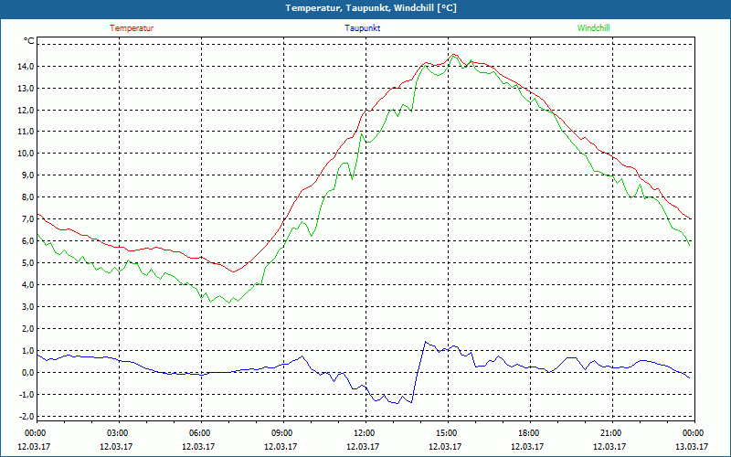Screen dimensions: 731x457
Task: Click the 5,0 y-axis value
Action: point(27,263)
